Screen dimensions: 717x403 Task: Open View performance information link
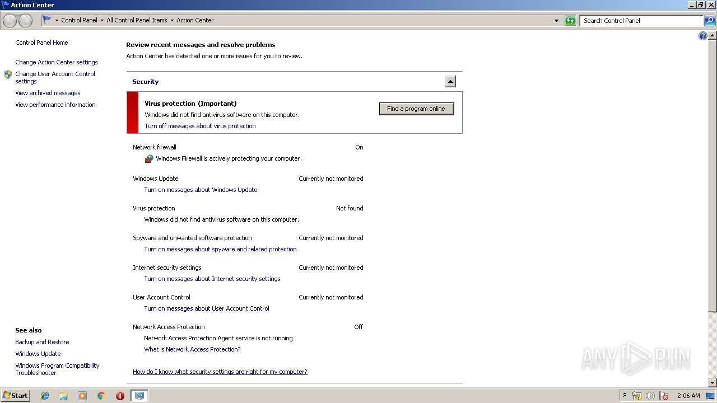[55, 105]
